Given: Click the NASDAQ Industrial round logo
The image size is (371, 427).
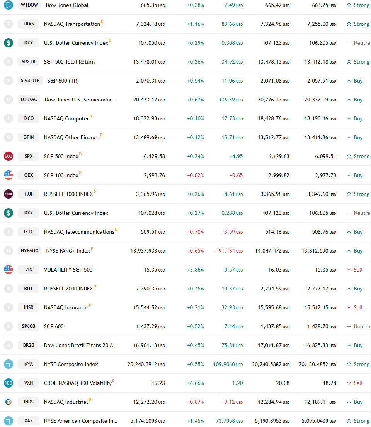Looking at the screenshot, I should (9, 402).
